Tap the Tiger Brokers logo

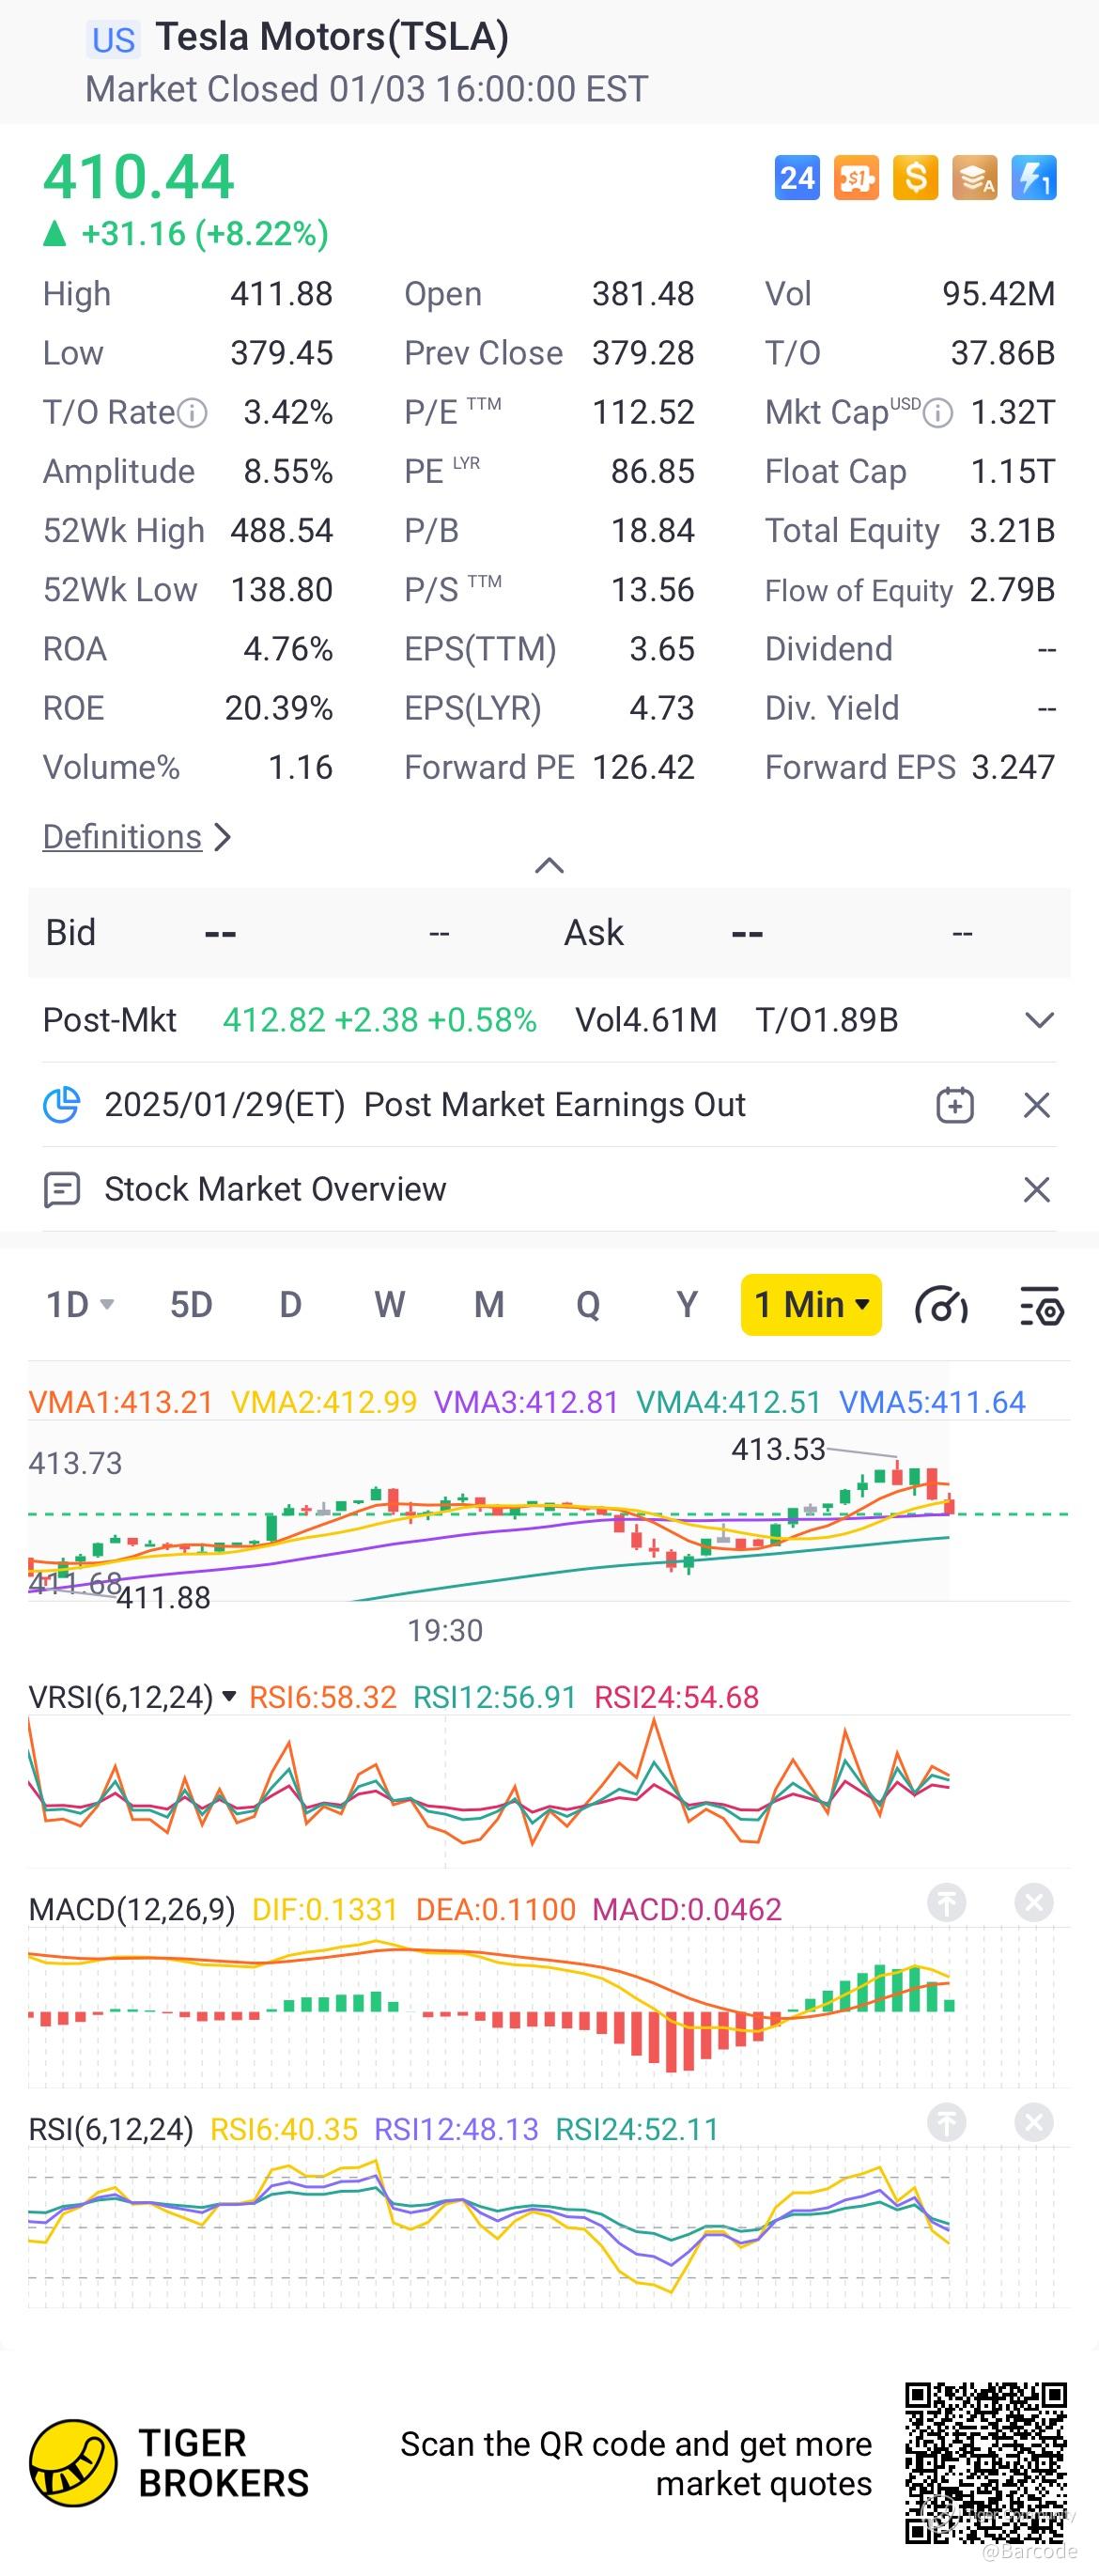[73, 2463]
